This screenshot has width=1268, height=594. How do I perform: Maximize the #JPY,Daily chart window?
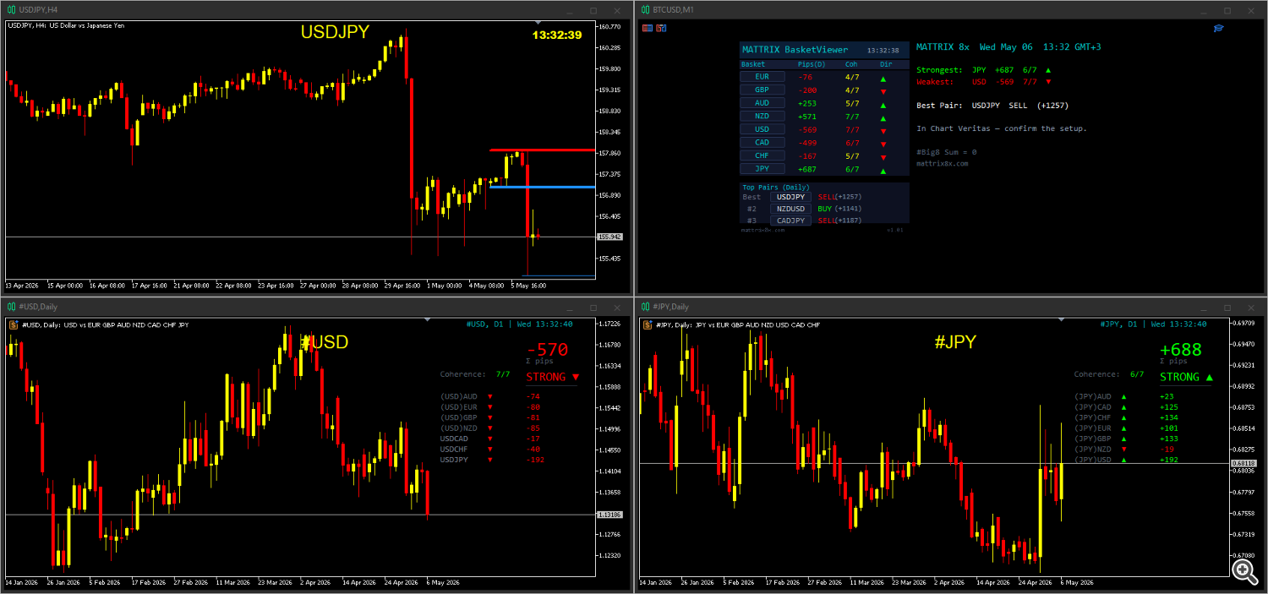(x=1227, y=307)
